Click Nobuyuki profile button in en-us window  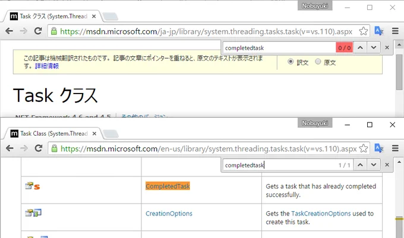click(x=315, y=123)
